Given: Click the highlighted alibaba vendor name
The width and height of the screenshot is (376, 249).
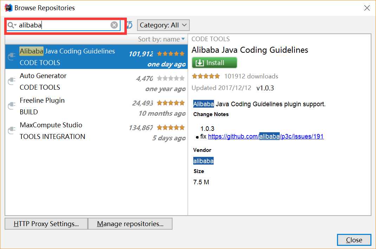Looking at the screenshot, I should pos(203,161).
